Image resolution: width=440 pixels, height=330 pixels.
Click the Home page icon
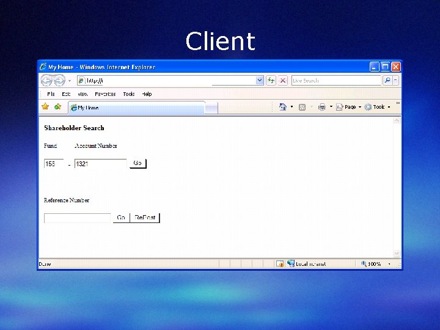(283, 107)
